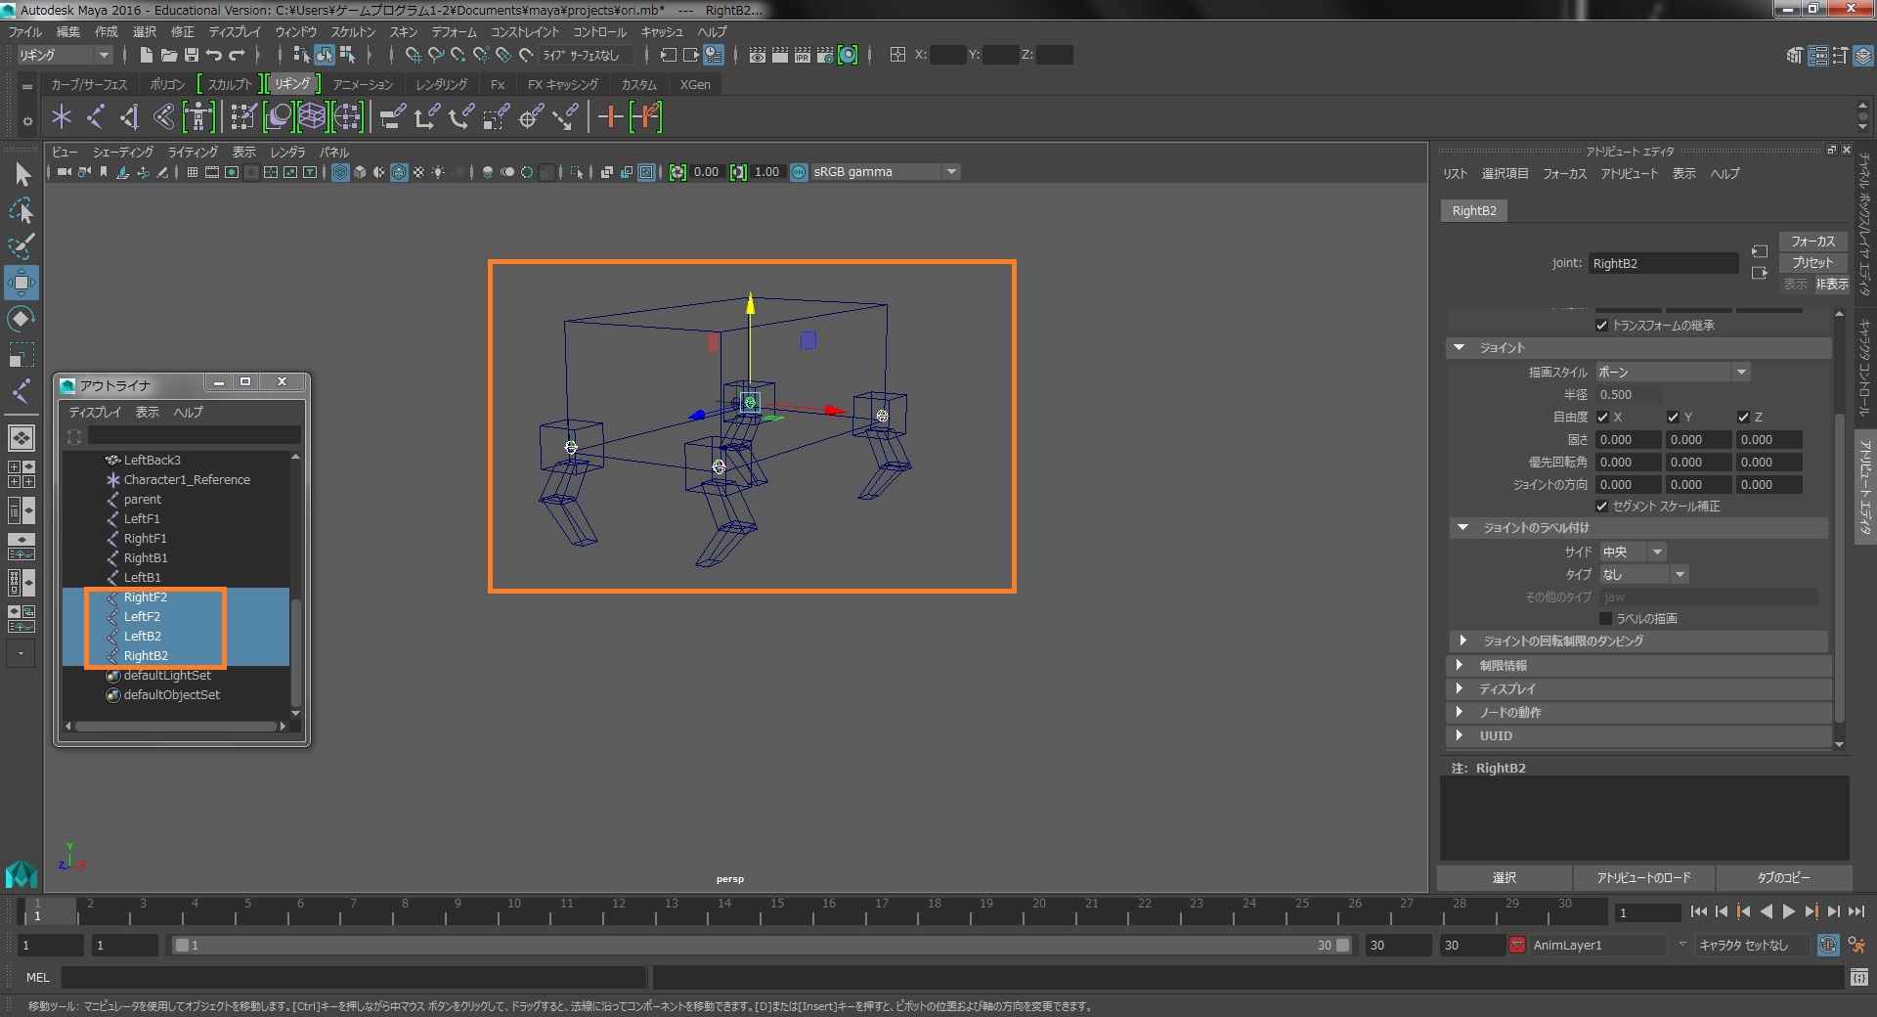
Task: Click the Undo arrow icon
Action: 214,56
